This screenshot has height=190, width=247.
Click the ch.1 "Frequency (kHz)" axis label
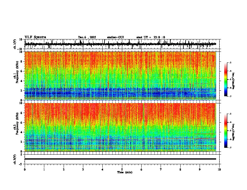tap(17, 72)
